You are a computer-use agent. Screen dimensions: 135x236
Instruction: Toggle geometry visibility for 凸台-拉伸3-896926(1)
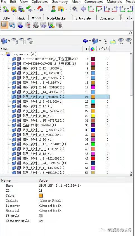pyautogui.click(x=14, y=125)
